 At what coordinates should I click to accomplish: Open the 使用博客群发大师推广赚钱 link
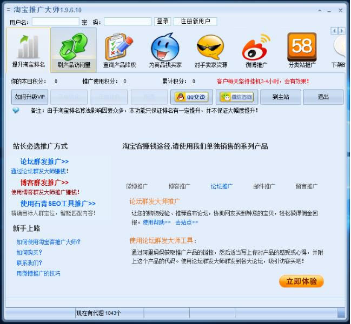tap(45, 192)
